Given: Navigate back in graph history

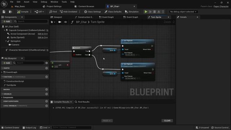Looking at the screenshot, I should (60, 22).
